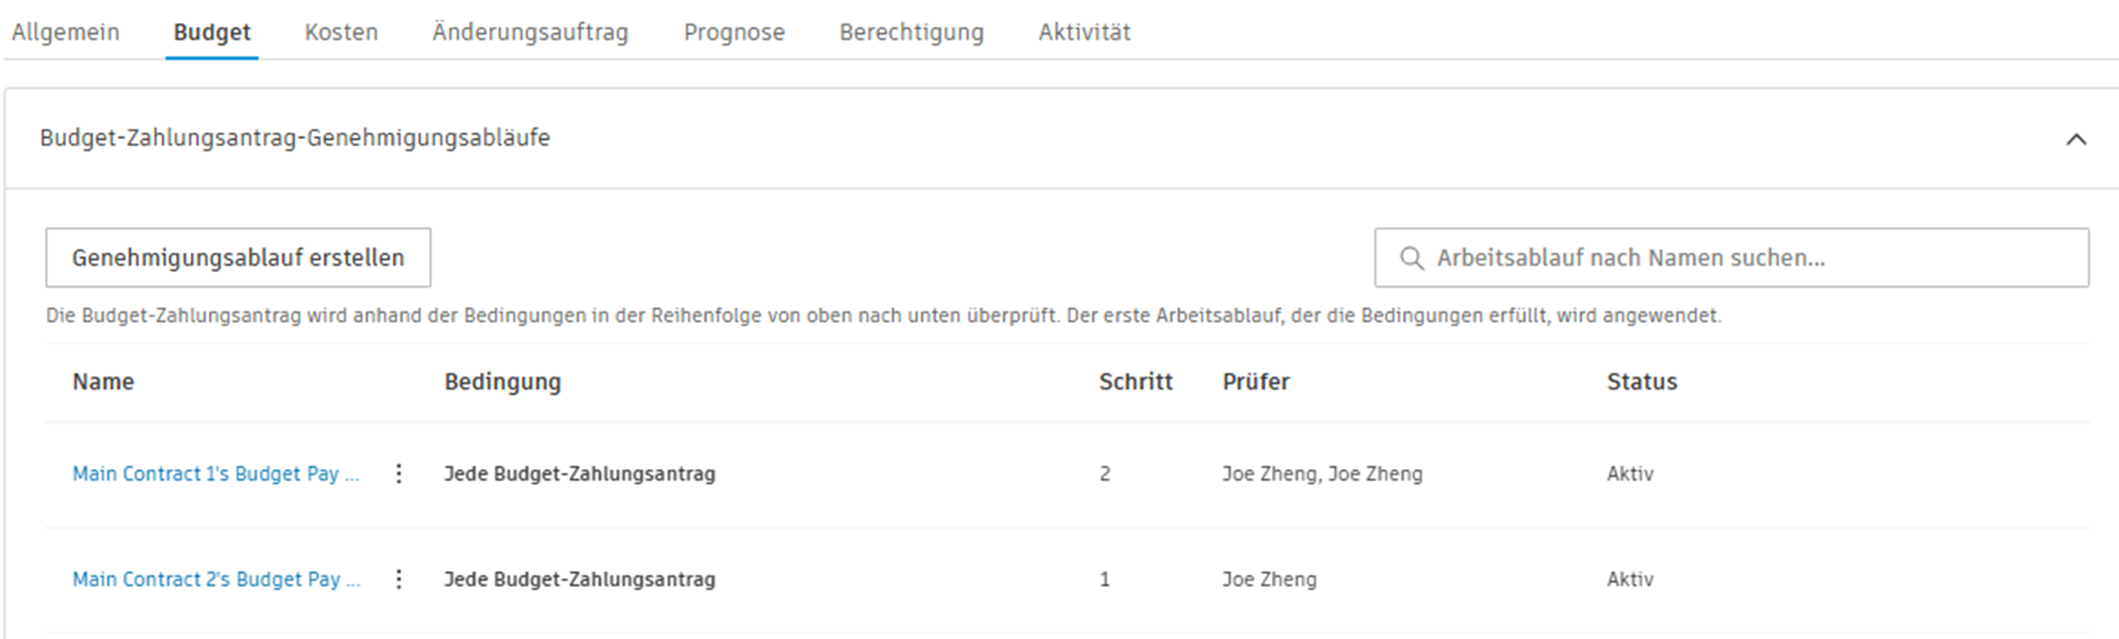The width and height of the screenshot is (2119, 639).
Task: Click the Name column header
Action: tap(103, 381)
